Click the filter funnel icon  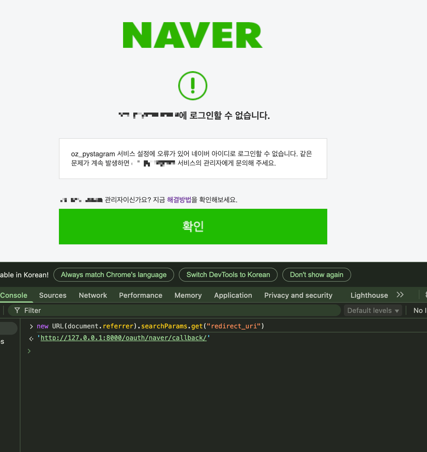17,311
